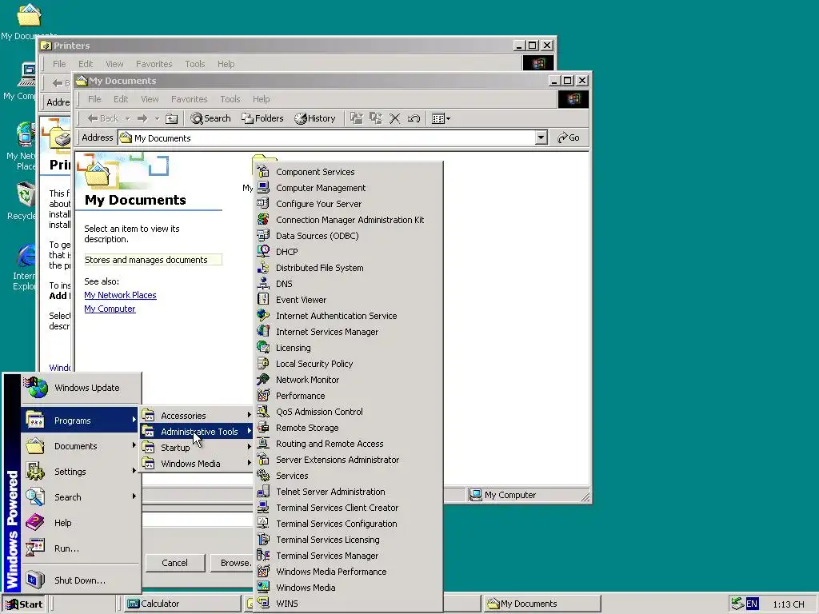Open the Search start menu item
819x614 pixels.
coord(80,497)
